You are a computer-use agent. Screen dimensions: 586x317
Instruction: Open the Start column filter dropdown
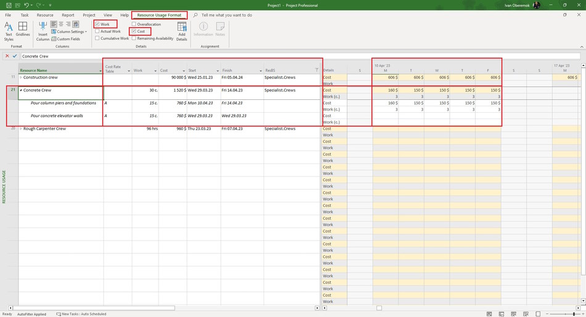[218, 71]
